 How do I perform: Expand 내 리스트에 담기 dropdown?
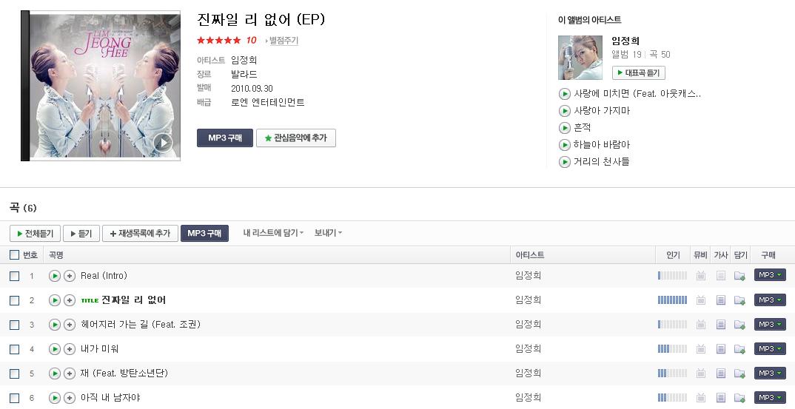(x=273, y=233)
